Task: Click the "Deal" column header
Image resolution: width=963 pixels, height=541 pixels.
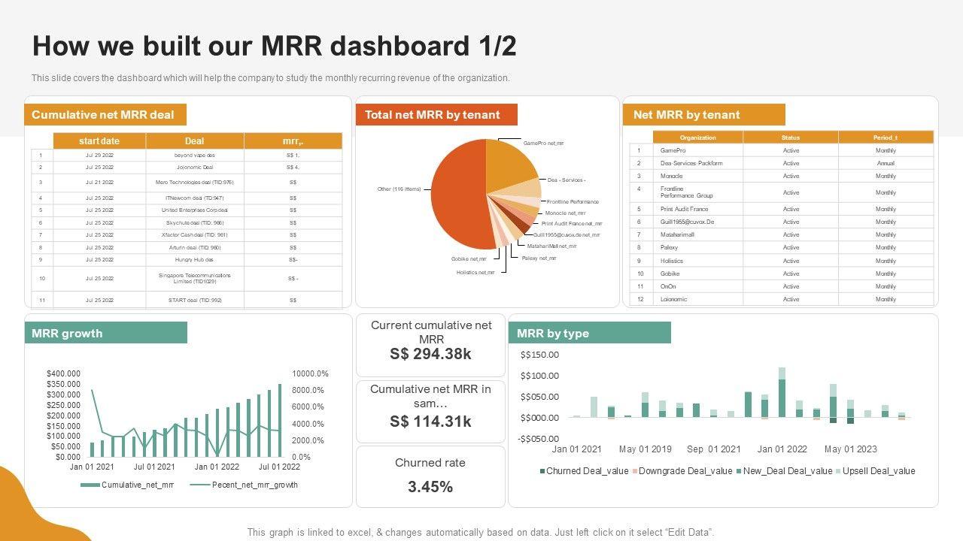Action: (194, 141)
